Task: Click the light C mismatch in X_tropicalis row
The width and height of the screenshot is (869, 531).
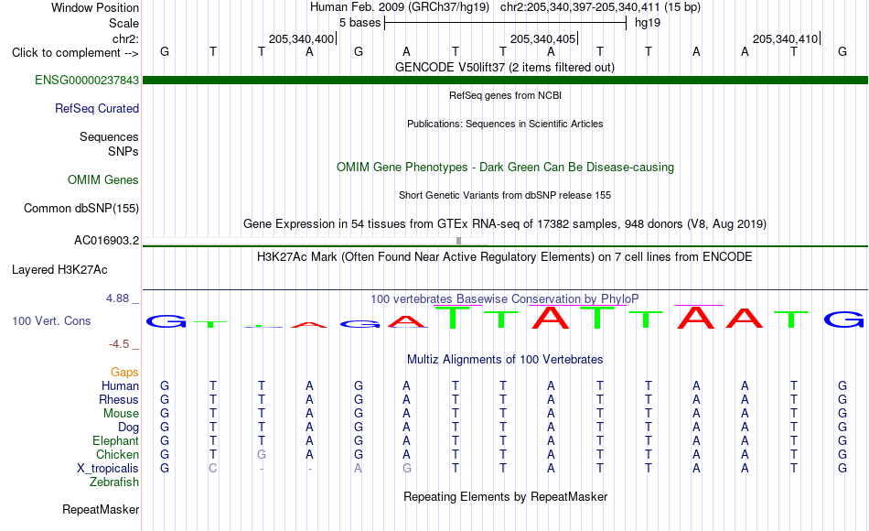Action: [x=213, y=469]
